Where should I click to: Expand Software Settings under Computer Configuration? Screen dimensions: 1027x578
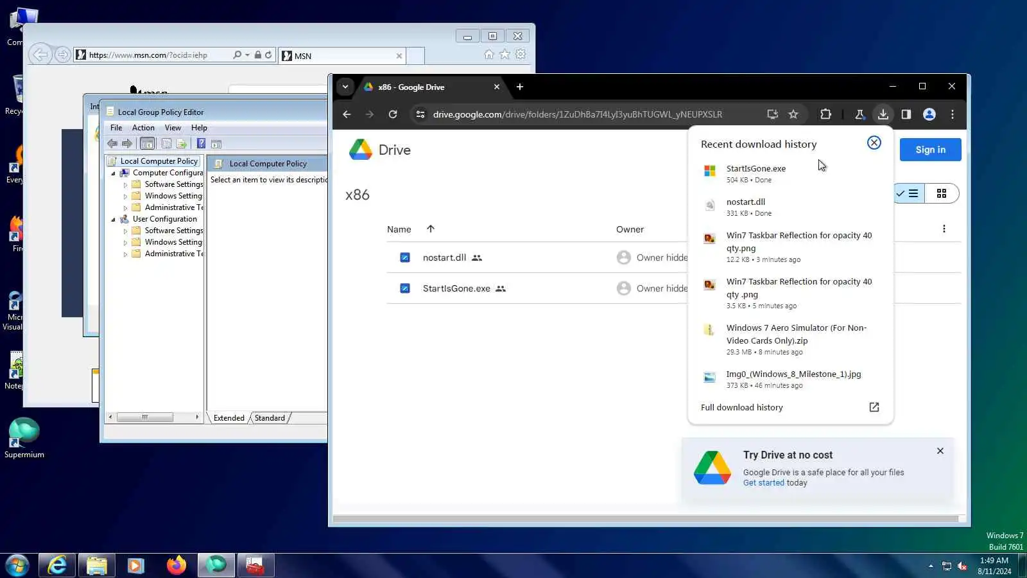(125, 185)
